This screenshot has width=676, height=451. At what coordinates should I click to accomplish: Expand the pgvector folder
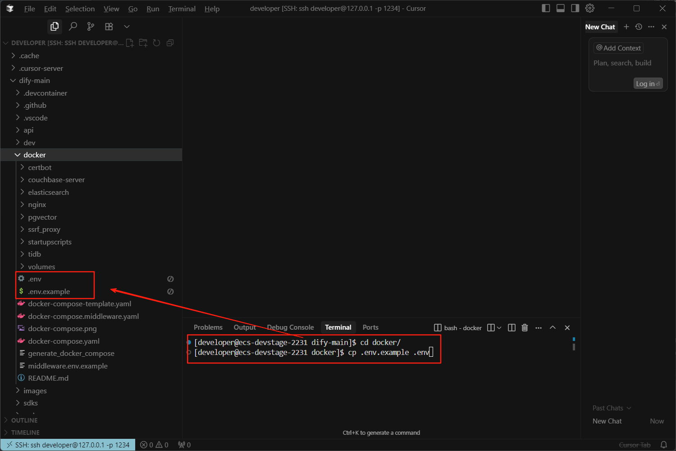(91, 217)
